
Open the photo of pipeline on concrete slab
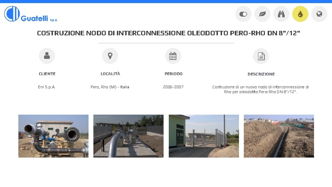128,136
